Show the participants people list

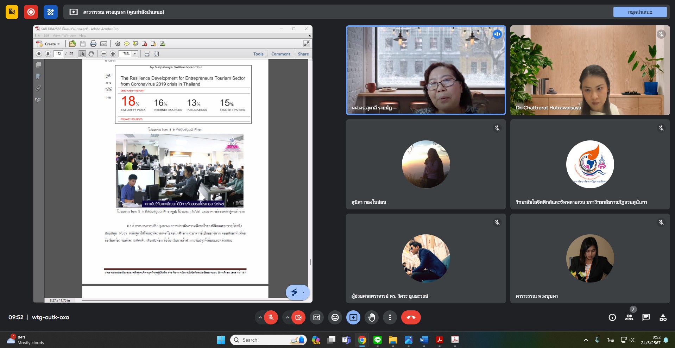629,317
